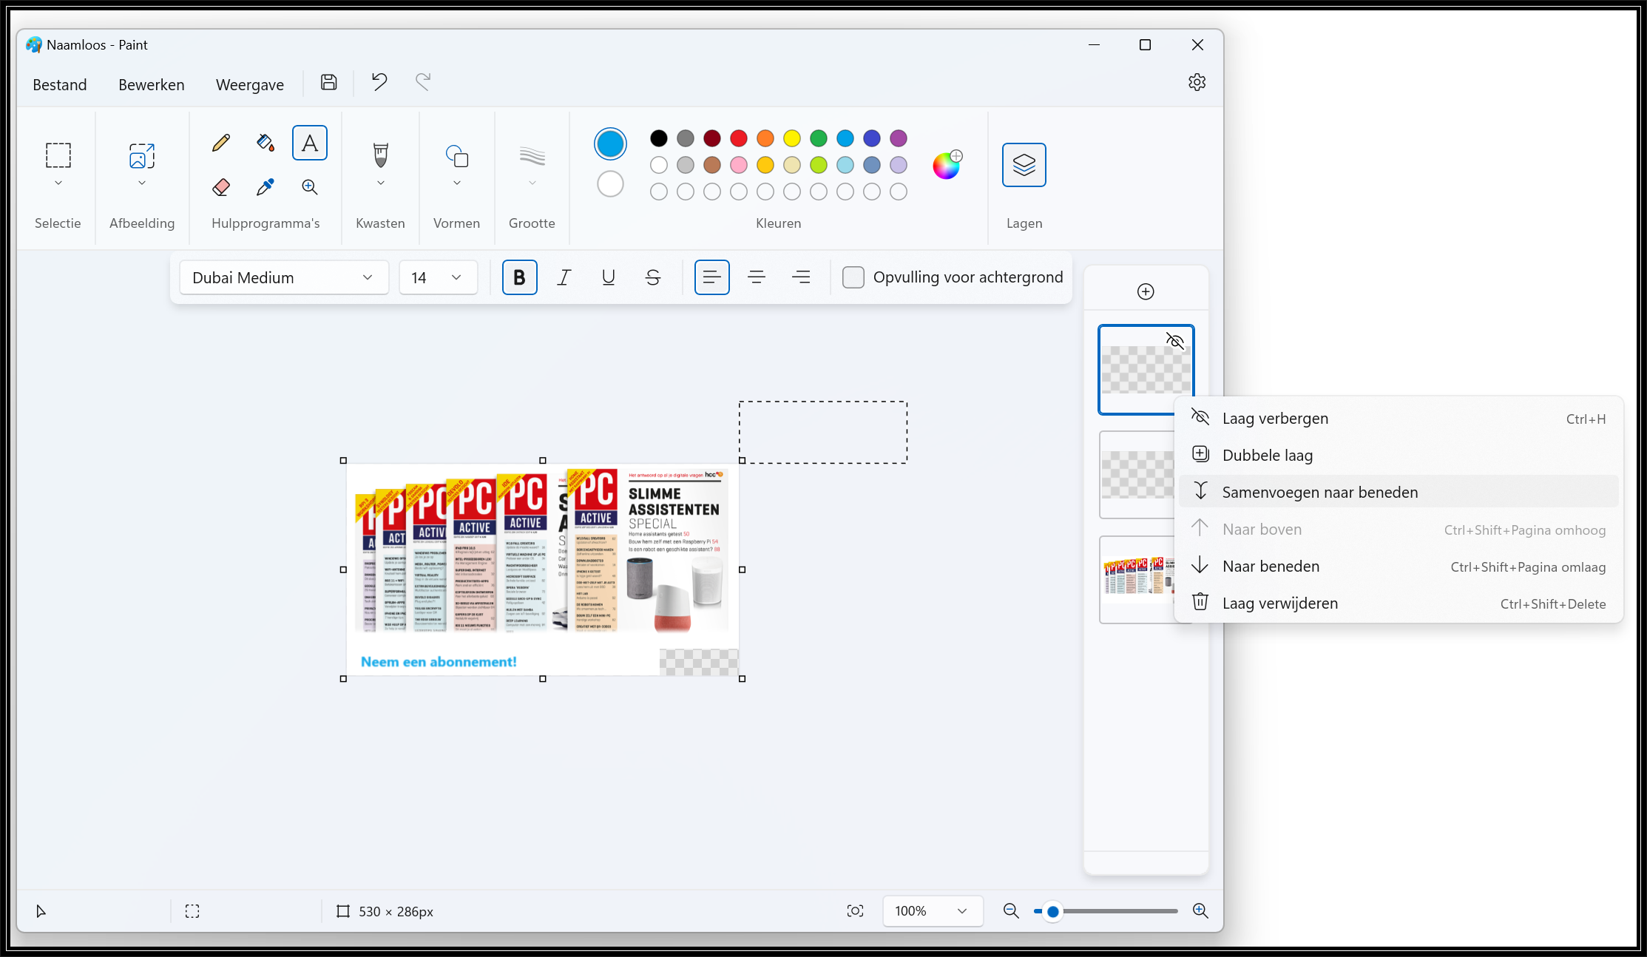Viewport: 1647px width, 957px height.
Task: Open the Bewerken menu
Action: (152, 85)
